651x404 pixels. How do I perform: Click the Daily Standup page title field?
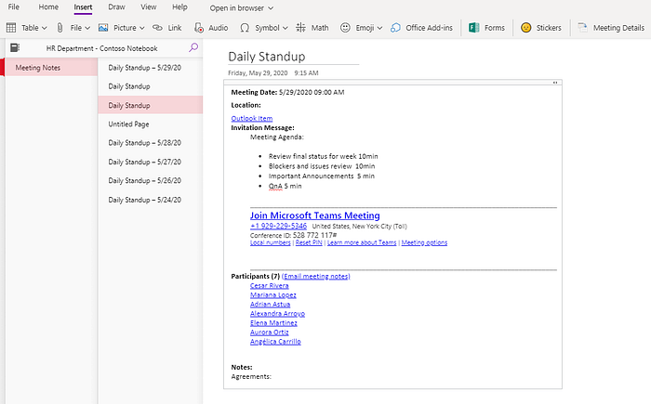(x=293, y=57)
